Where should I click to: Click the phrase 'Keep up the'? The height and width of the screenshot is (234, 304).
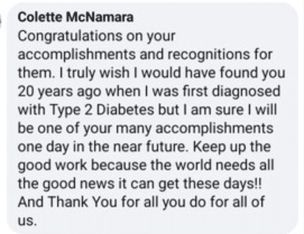click(232, 147)
